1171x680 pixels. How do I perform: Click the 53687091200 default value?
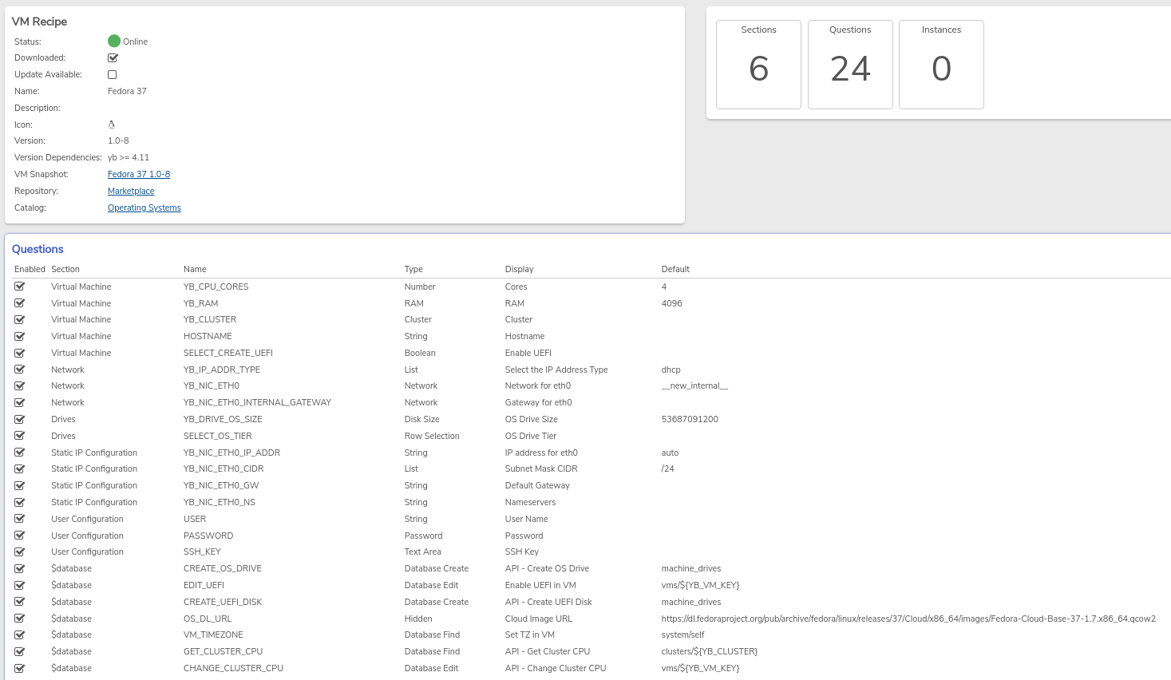coord(690,419)
